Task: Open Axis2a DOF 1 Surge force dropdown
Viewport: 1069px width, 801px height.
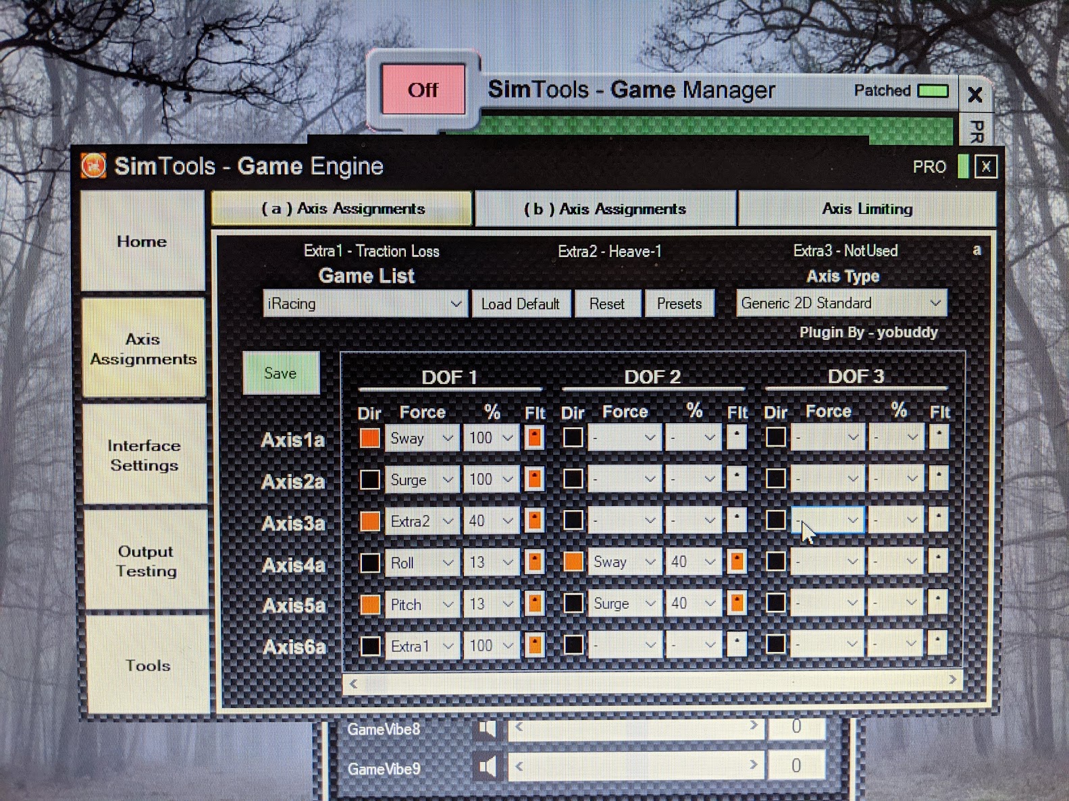Action: click(422, 480)
